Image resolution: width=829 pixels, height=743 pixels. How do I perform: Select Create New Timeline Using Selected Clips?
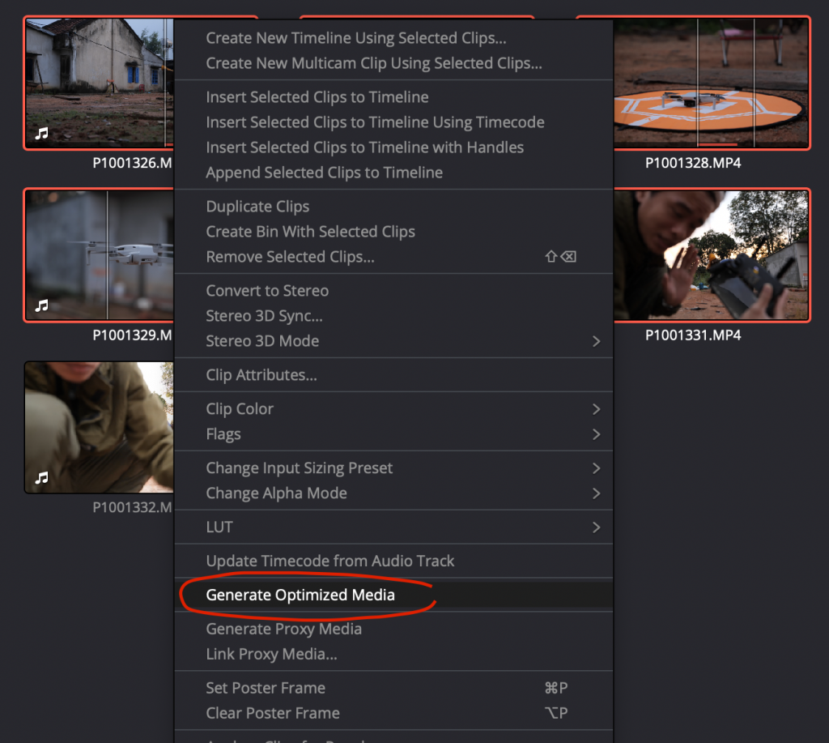(x=355, y=38)
